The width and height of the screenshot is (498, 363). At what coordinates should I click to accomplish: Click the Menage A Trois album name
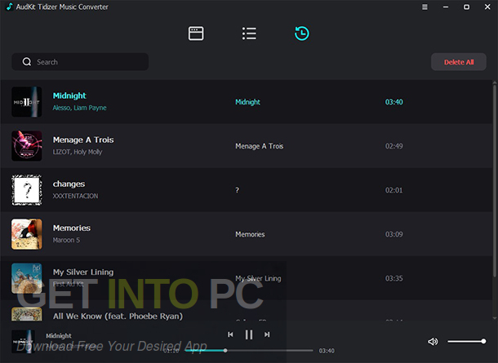click(x=259, y=146)
